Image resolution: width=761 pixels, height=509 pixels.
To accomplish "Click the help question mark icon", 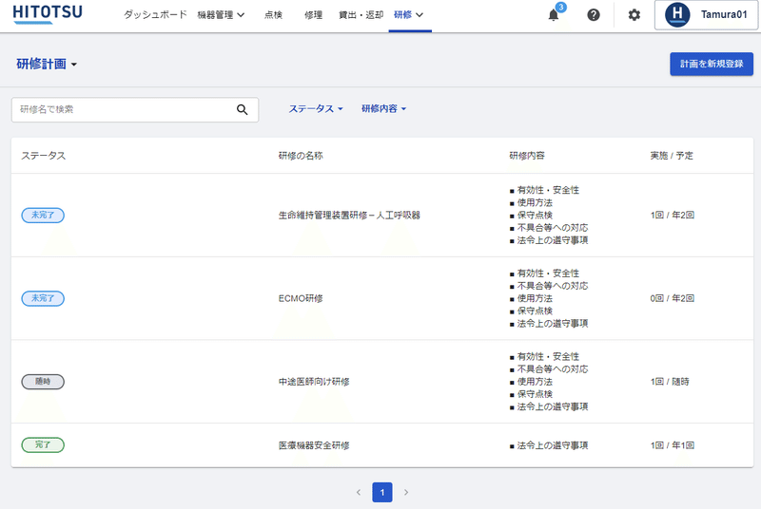I will click(x=593, y=15).
